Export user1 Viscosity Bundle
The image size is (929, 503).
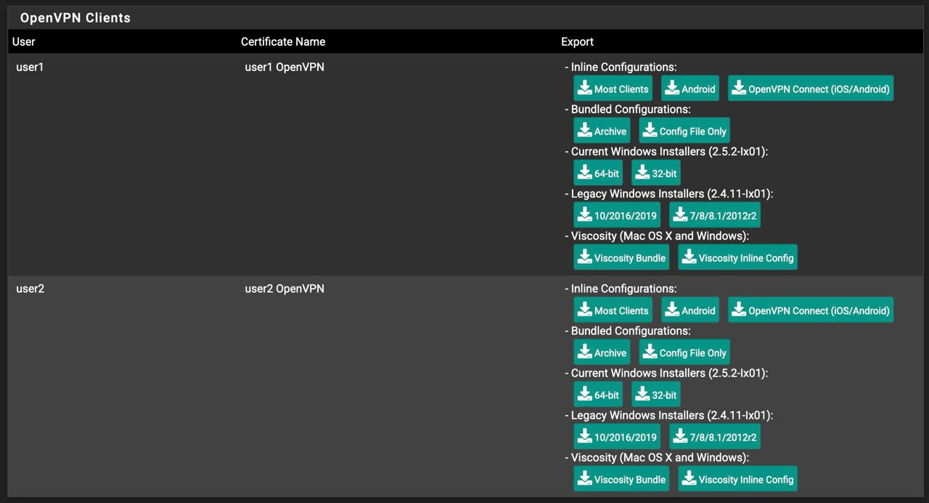coord(621,257)
